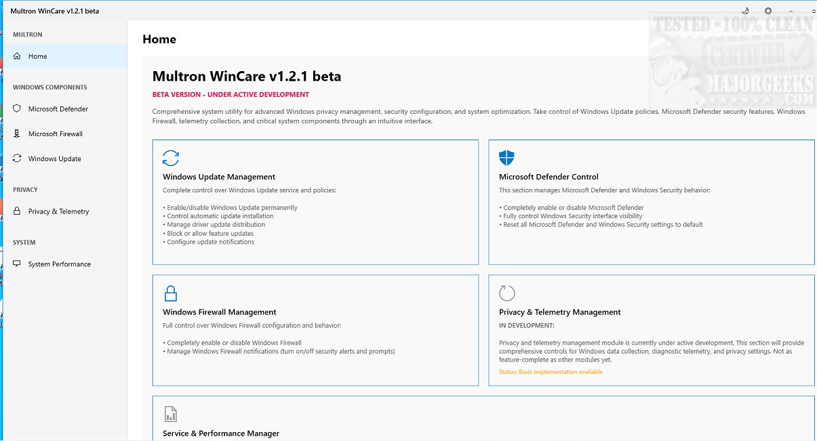
Task: Open the Windows Update Management card title
Action: click(x=219, y=177)
